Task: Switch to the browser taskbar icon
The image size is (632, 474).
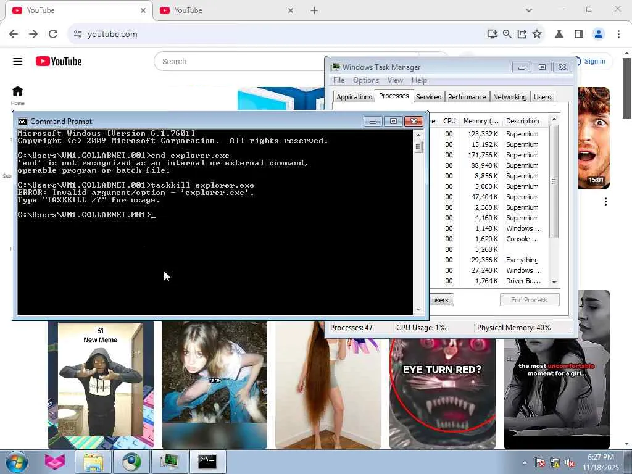Action: (x=131, y=462)
